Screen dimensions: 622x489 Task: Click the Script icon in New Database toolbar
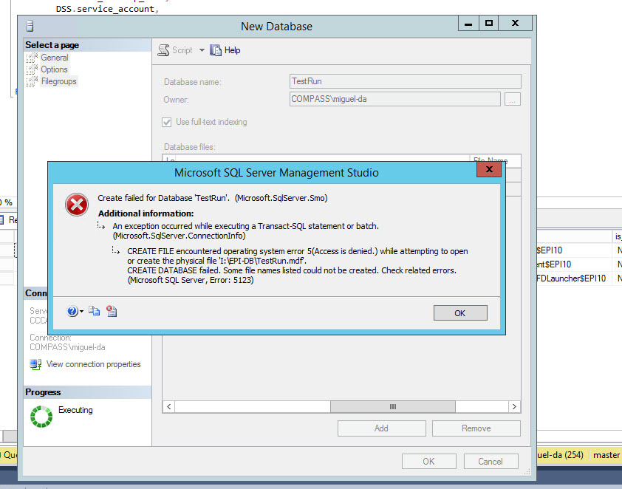(x=163, y=50)
